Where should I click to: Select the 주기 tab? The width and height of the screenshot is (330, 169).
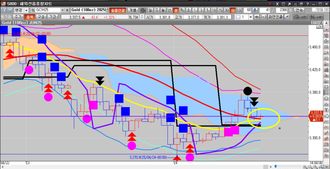[18, 17]
